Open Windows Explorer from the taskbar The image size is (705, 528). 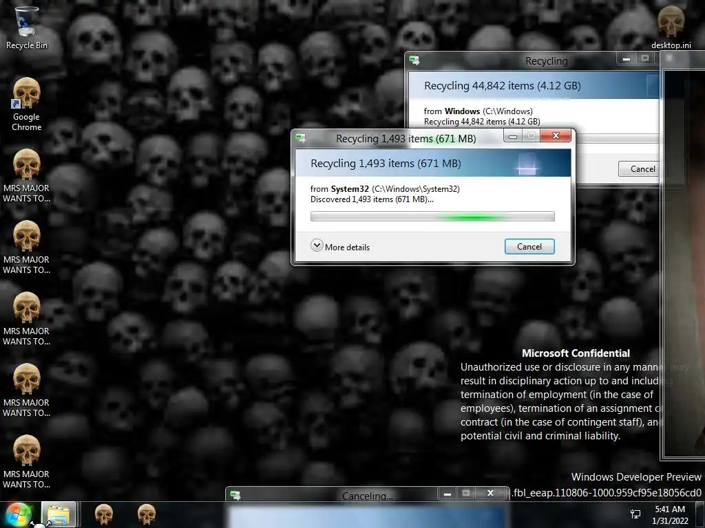point(58,514)
